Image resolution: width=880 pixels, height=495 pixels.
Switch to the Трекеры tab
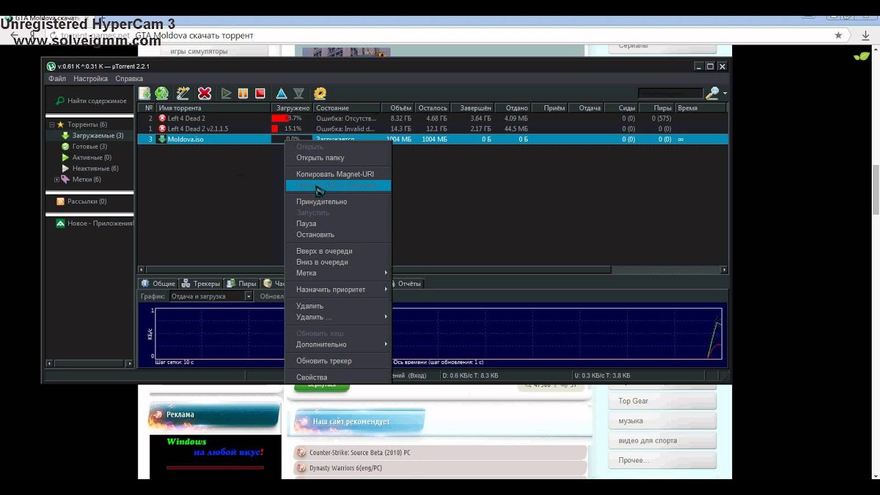coord(201,283)
